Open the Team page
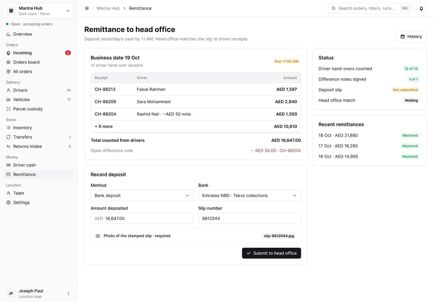The width and height of the screenshot is (434, 302). point(38,193)
